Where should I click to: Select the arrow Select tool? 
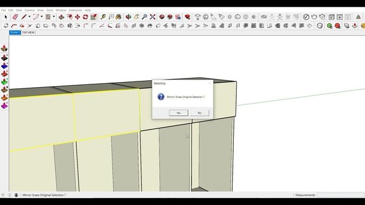pyautogui.click(x=6, y=17)
